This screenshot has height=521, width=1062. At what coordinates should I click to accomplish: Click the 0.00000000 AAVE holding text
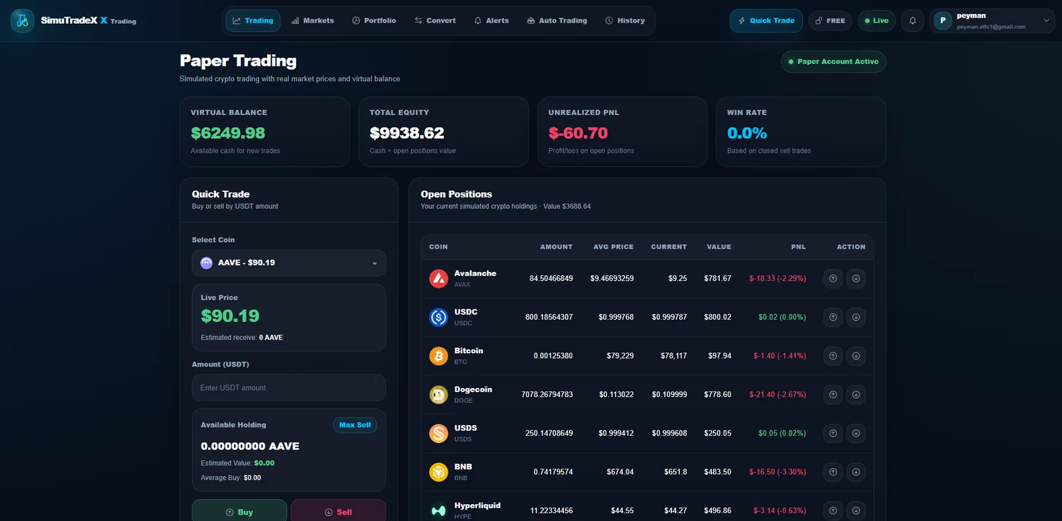(x=250, y=447)
